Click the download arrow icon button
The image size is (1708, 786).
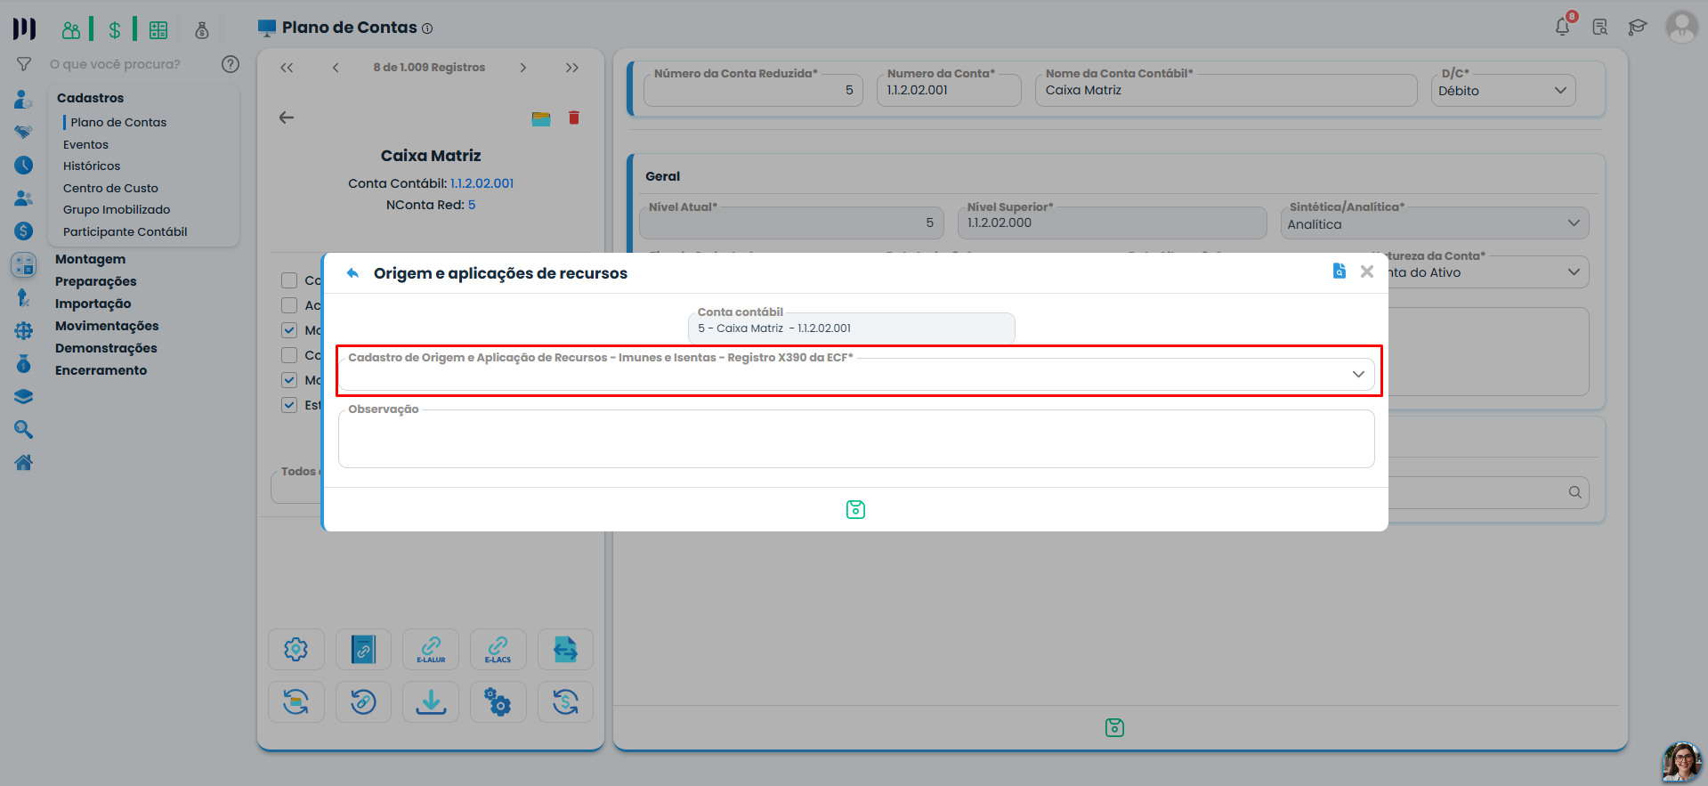[x=431, y=702]
